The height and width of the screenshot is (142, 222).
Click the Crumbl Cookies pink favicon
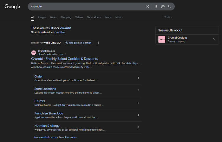34,53
